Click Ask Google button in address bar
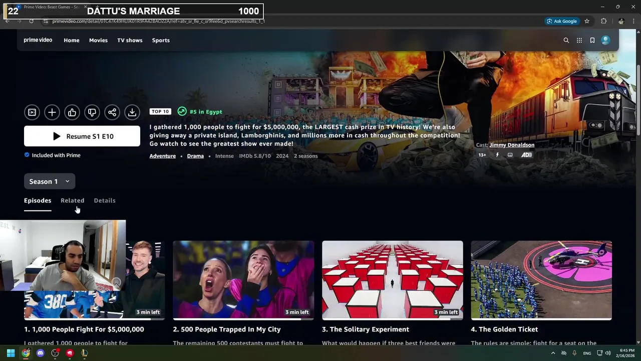Image resolution: width=641 pixels, height=361 pixels. 562,21
